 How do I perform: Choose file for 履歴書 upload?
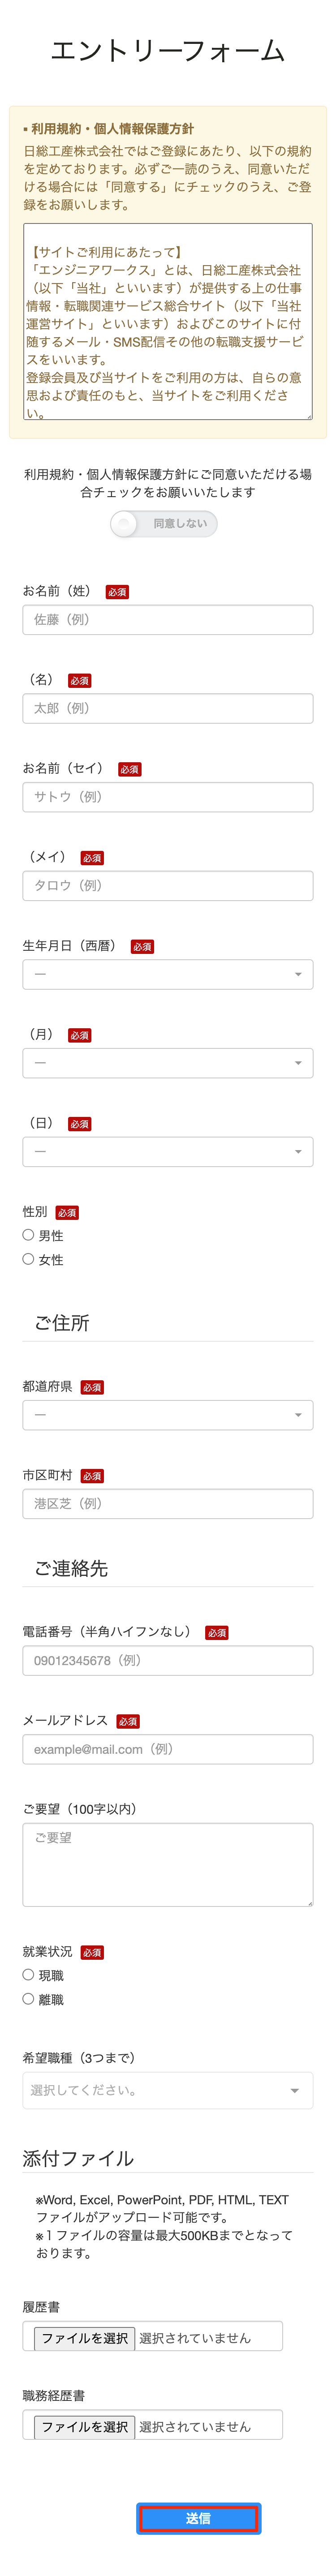click(85, 2338)
